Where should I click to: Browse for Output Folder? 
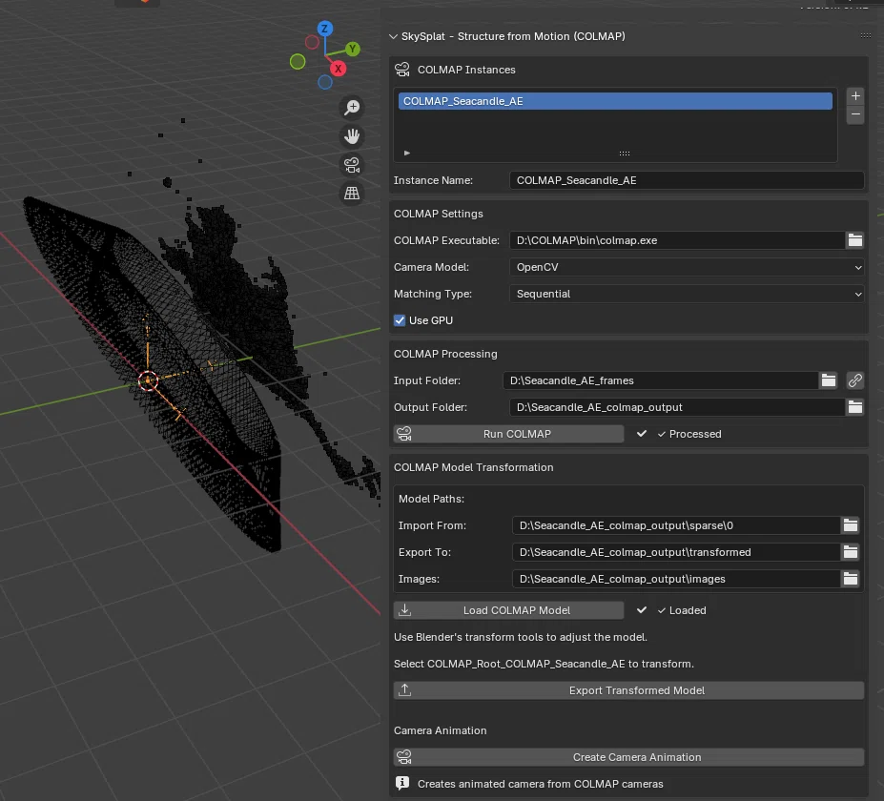click(855, 407)
